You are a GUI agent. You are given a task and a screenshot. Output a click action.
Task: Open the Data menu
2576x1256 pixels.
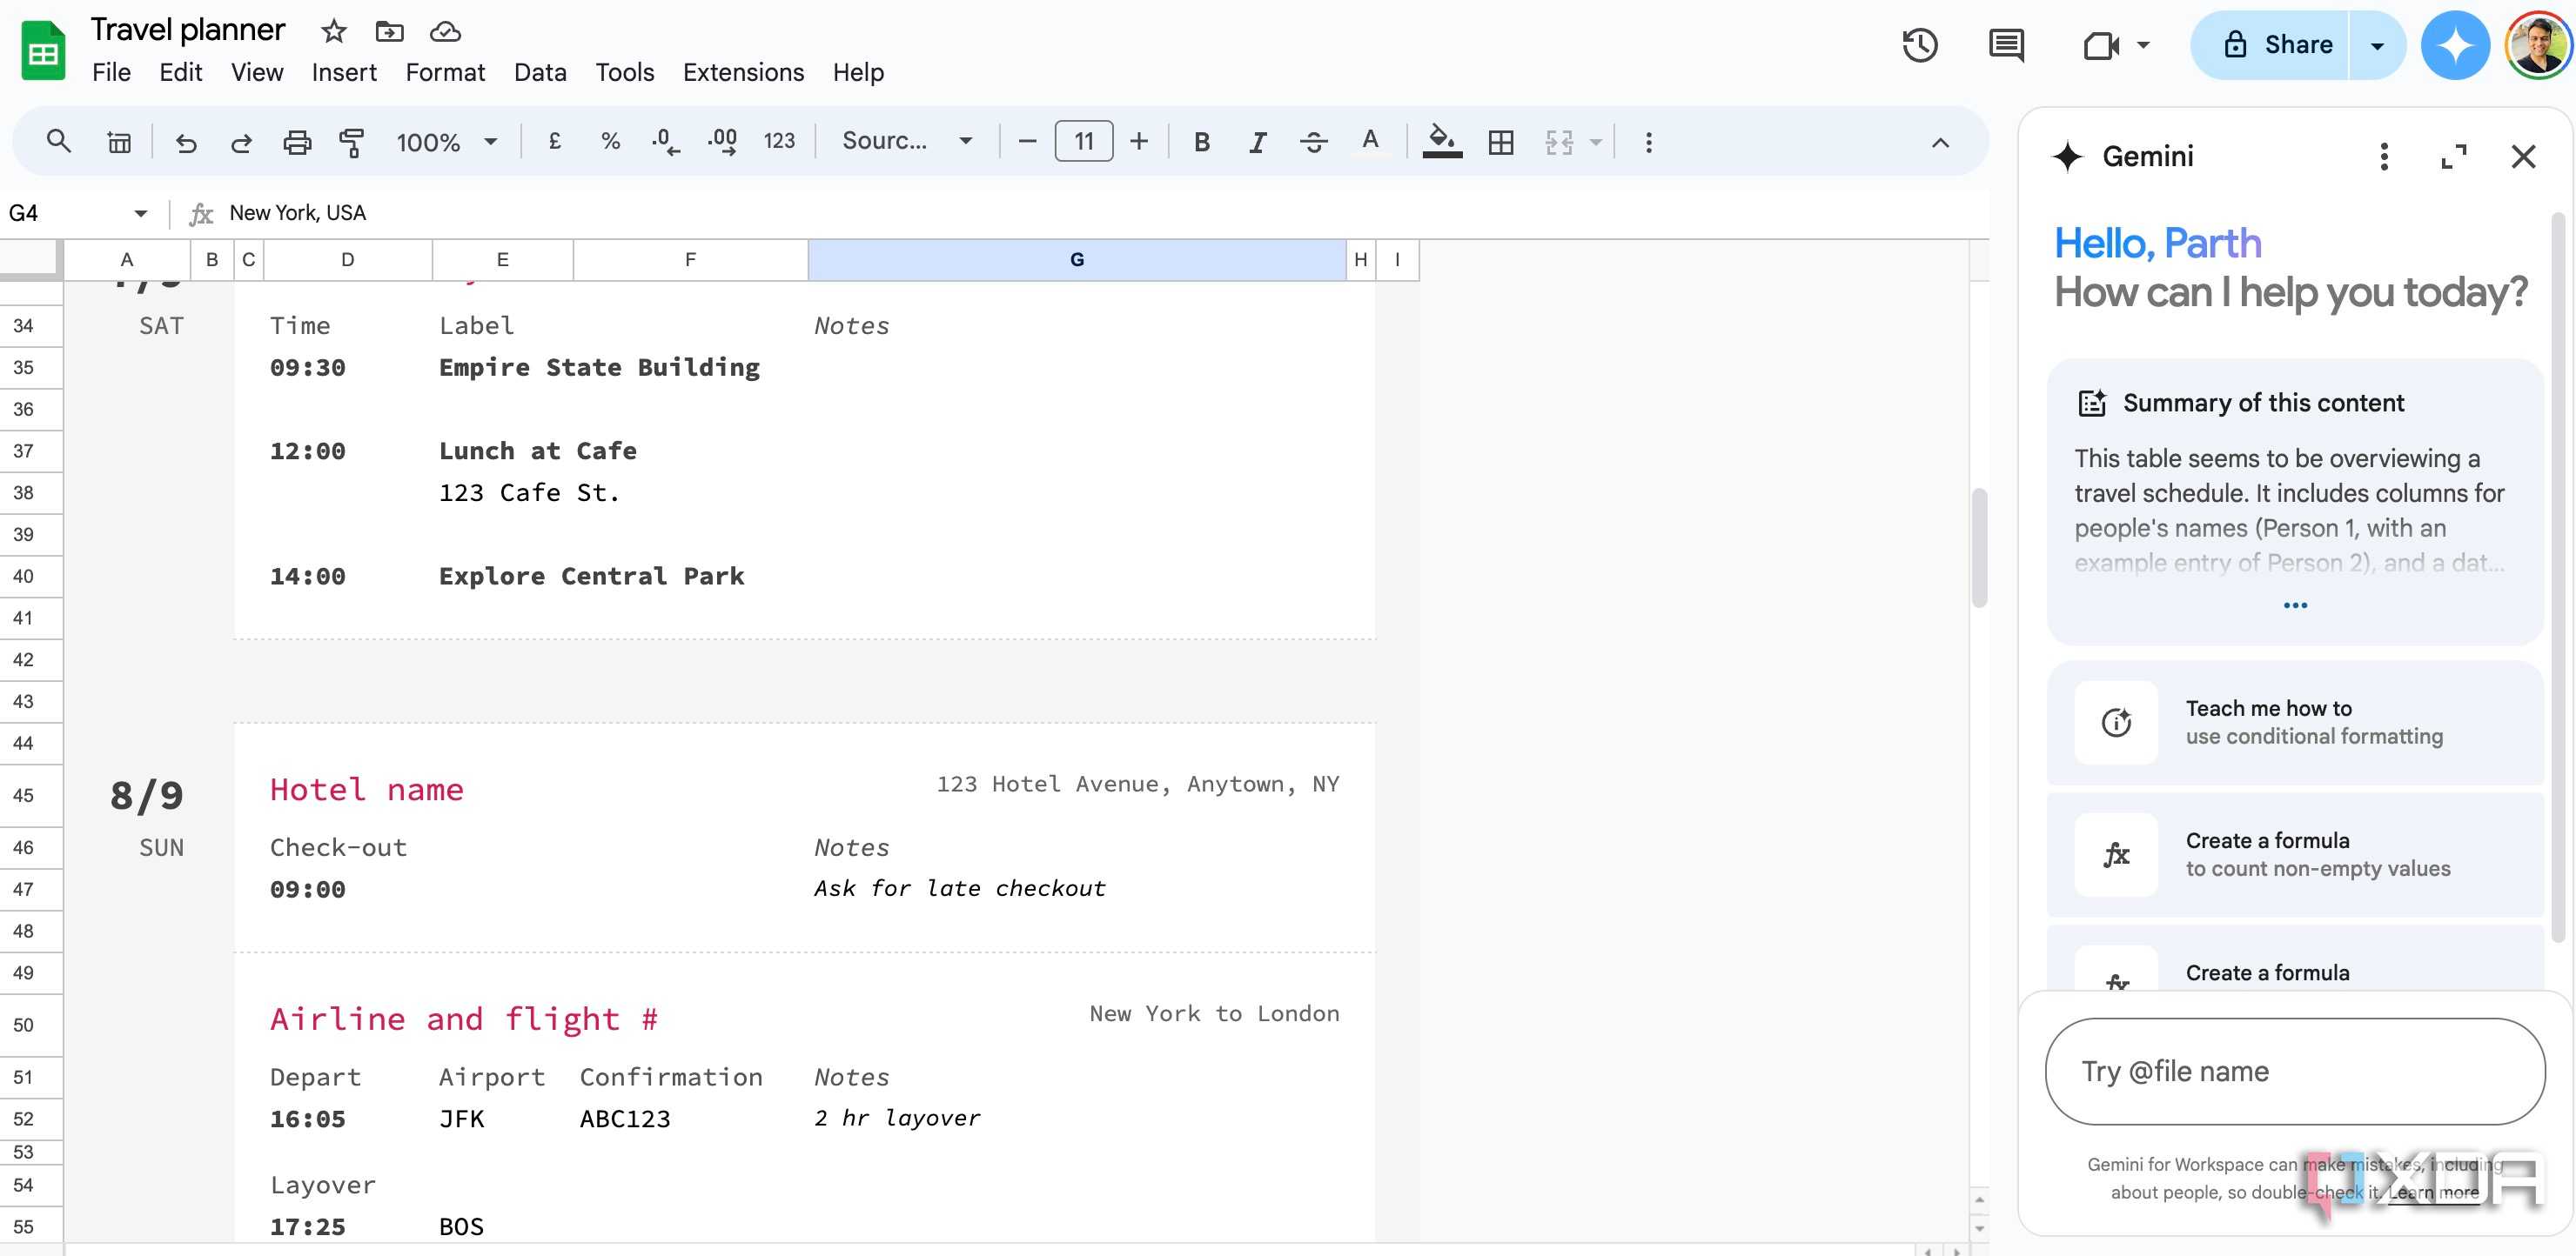540,72
